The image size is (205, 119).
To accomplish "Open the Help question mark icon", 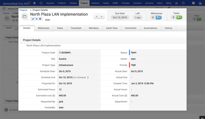I will (x=193, y=3).
